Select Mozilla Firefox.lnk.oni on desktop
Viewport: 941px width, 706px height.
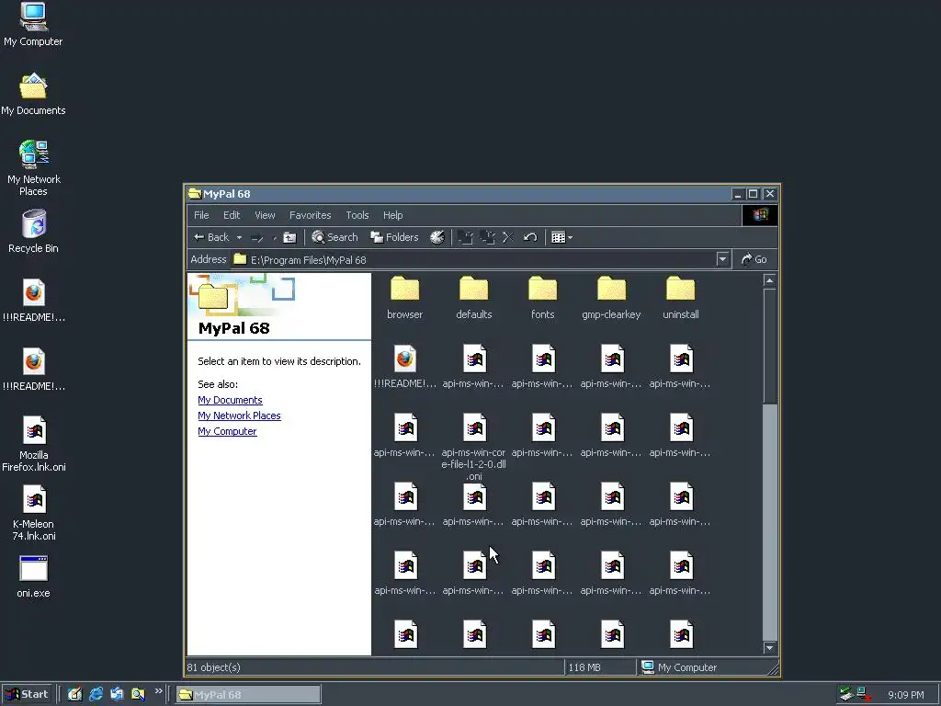tap(34, 444)
